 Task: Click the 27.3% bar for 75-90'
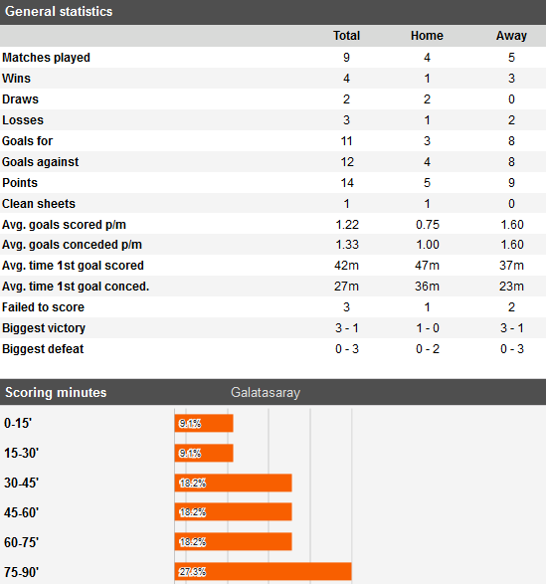point(263,572)
